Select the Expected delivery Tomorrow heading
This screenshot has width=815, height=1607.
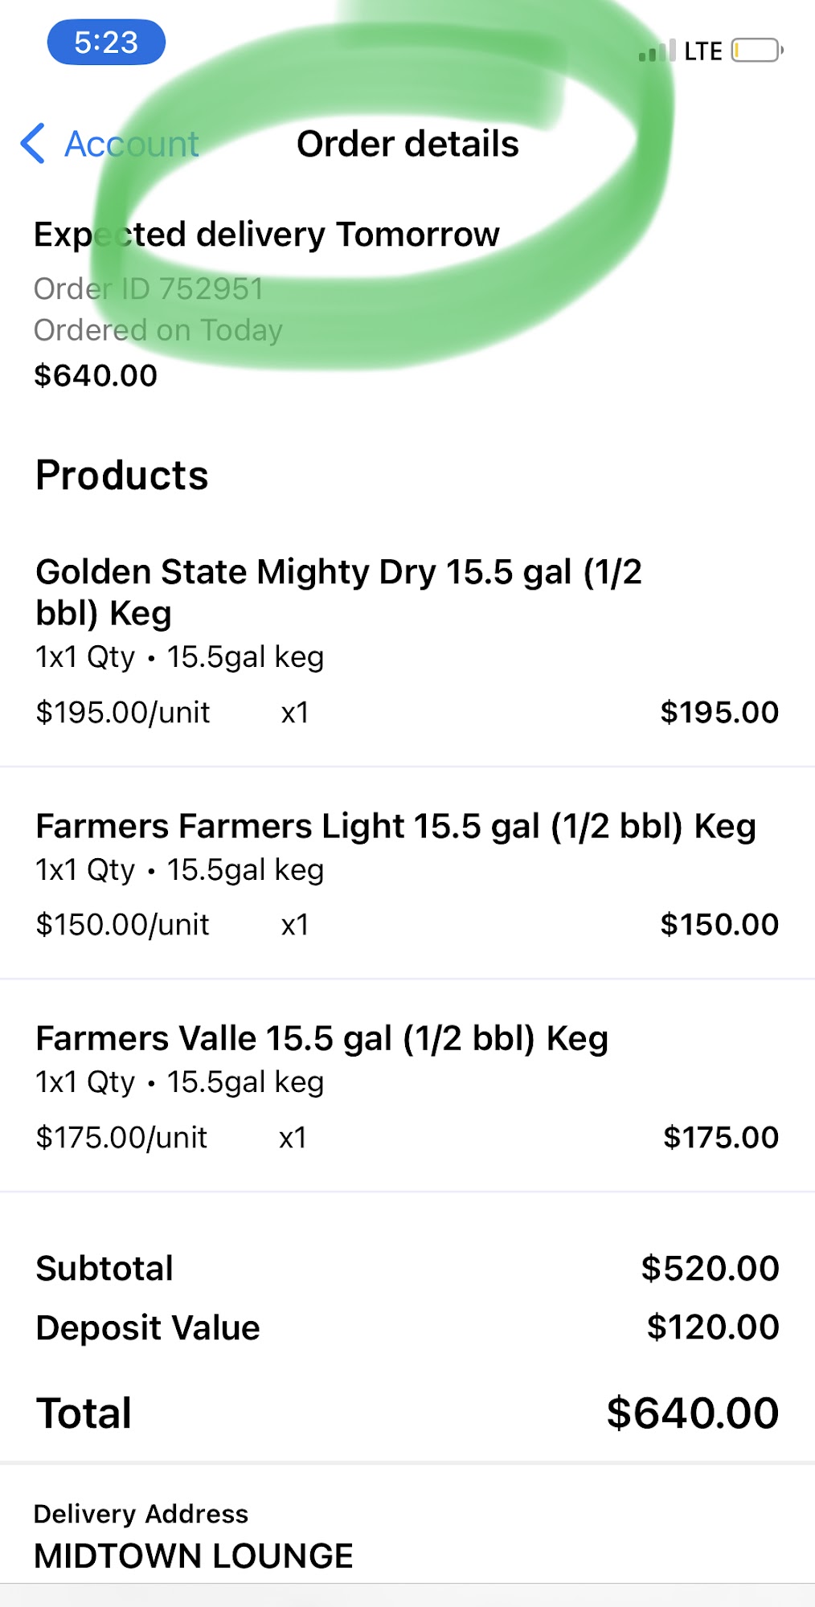point(266,235)
